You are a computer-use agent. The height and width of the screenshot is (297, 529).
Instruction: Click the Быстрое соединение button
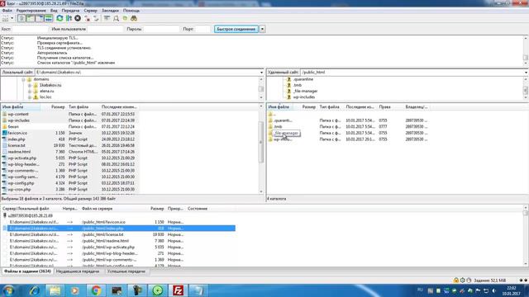236,29
